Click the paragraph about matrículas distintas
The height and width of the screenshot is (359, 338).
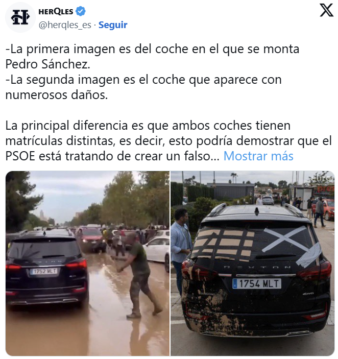pos(168,141)
